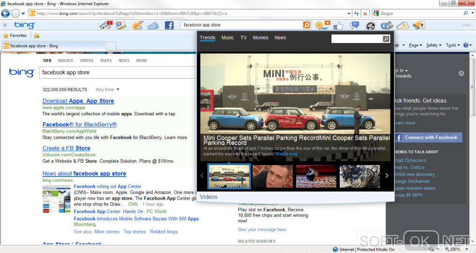Open the video filmstrip icon in Bing Bar
This screenshot has height=253, width=476.
[387, 26]
